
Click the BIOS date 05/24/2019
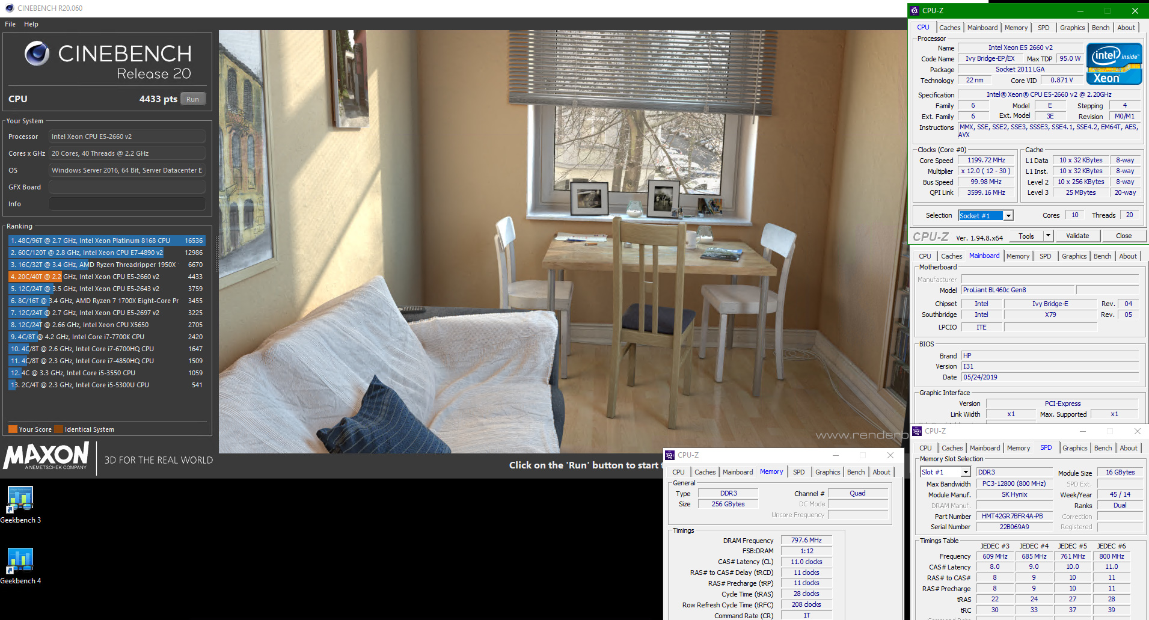click(x=1050, y=377)
